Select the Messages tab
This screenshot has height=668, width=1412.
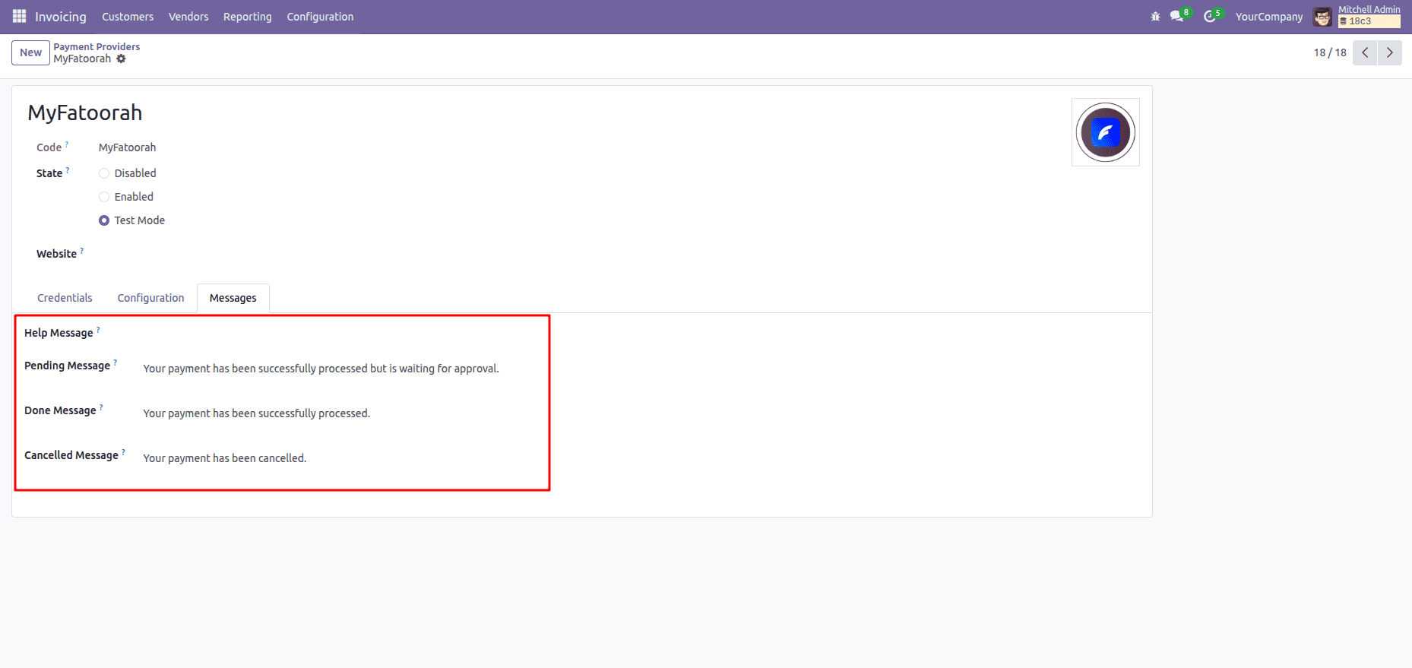pyautogui.click(x=233, y=298)
